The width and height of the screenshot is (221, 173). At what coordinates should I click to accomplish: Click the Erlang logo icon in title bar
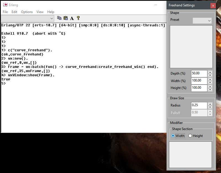click(5, 5)
